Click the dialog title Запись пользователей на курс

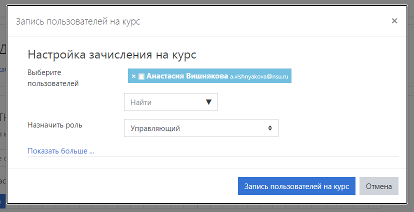click(x=78, y=21)
